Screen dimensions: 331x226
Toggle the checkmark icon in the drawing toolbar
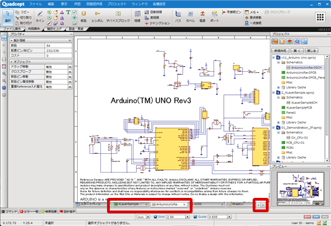point(74,12)
